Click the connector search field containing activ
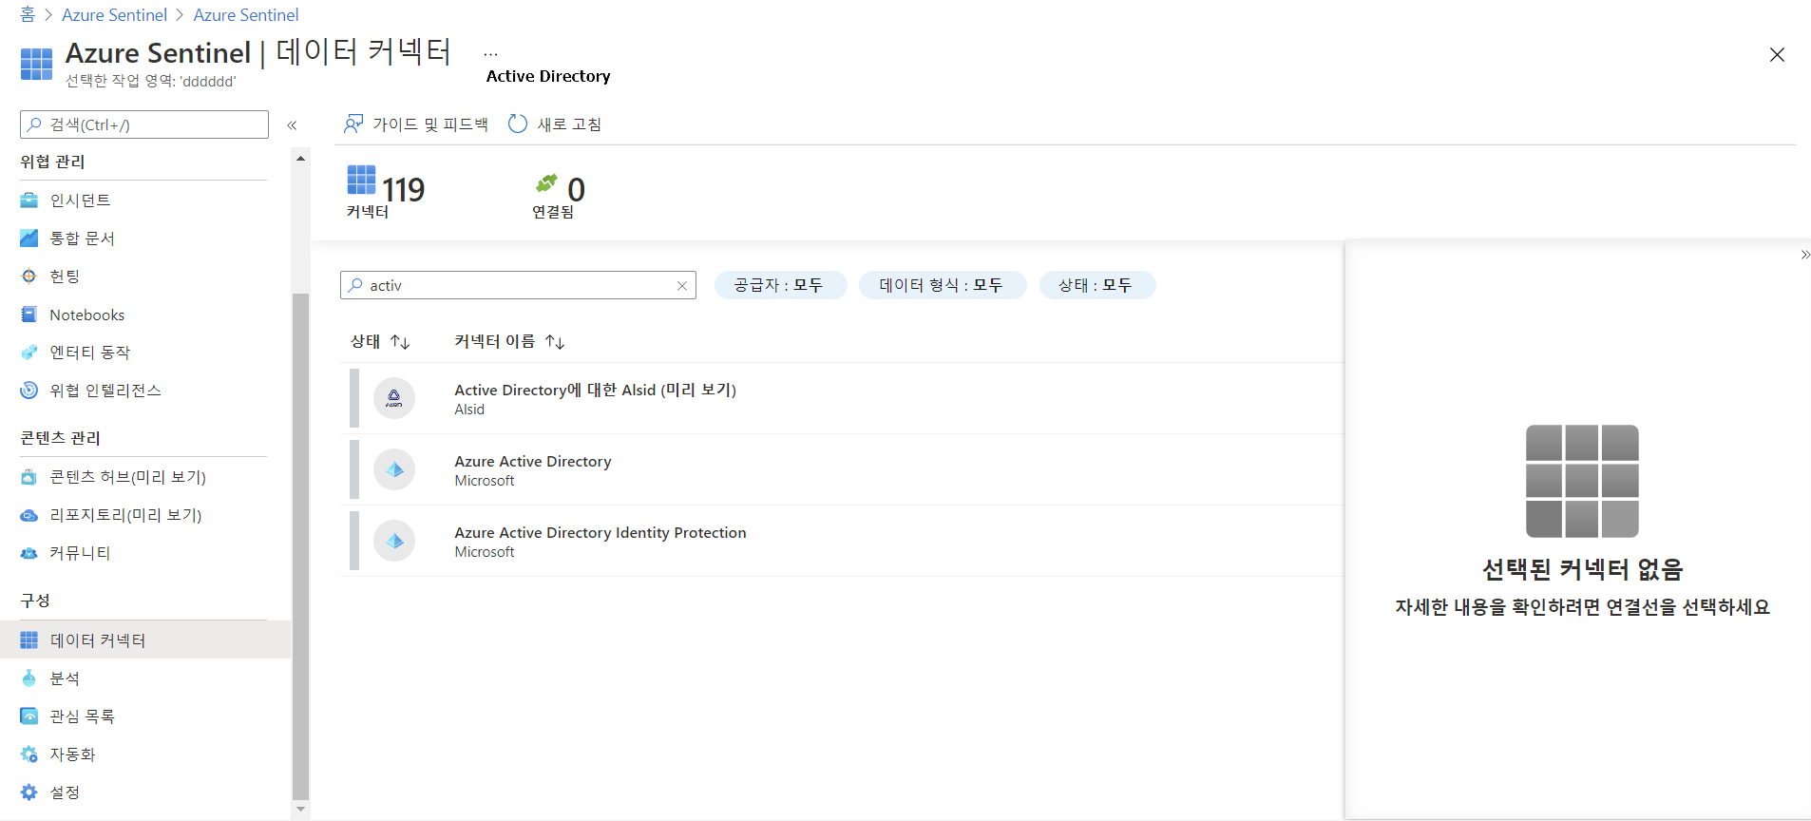Screen dimensions: 1811x821 [518, 285]
